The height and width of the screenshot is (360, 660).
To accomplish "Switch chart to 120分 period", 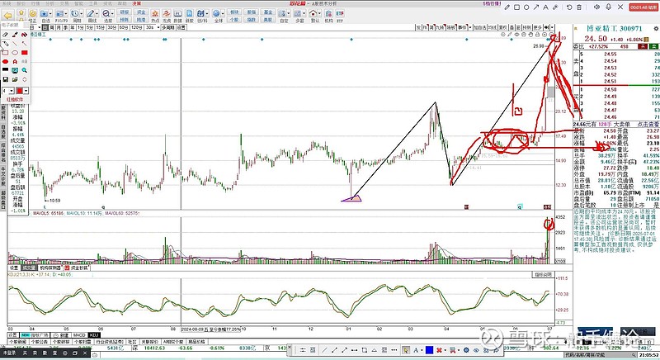I will pyautogui.click(x=136, y=27).
